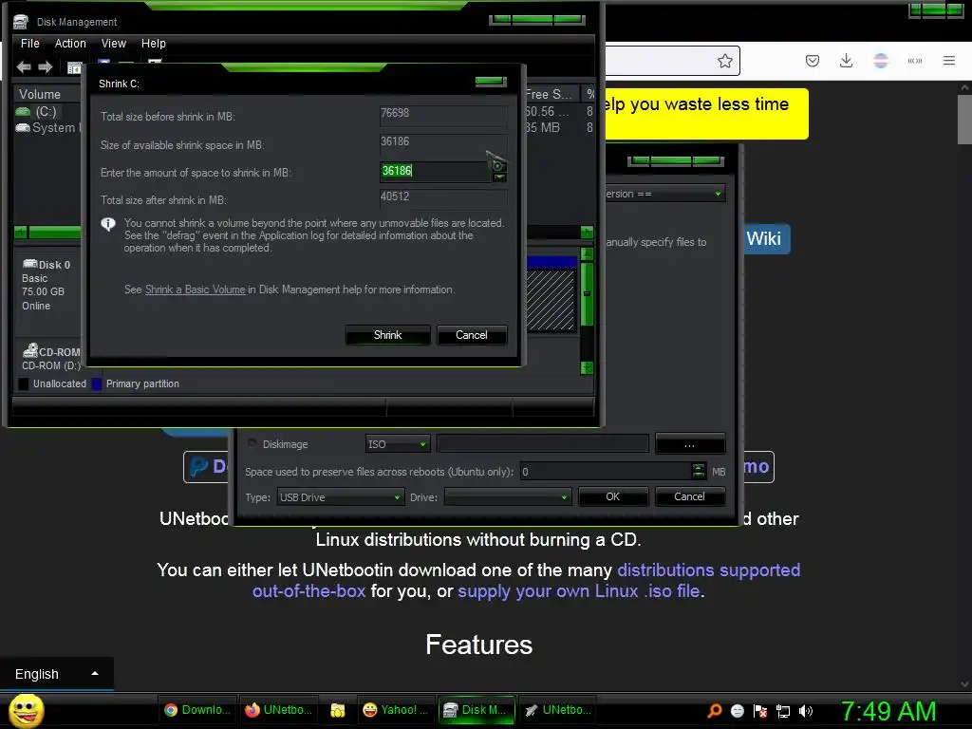The image size is (972, 729).
Task: Click the Disk Management title bar icon
Action: [21, 23]
